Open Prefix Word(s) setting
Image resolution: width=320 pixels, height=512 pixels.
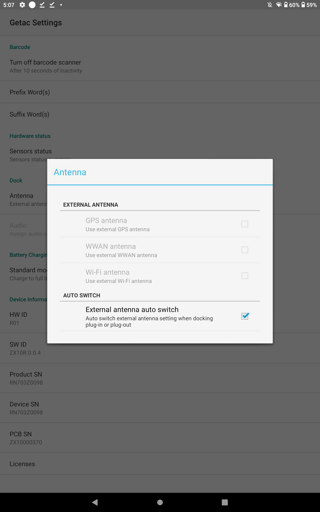(160, 92)
